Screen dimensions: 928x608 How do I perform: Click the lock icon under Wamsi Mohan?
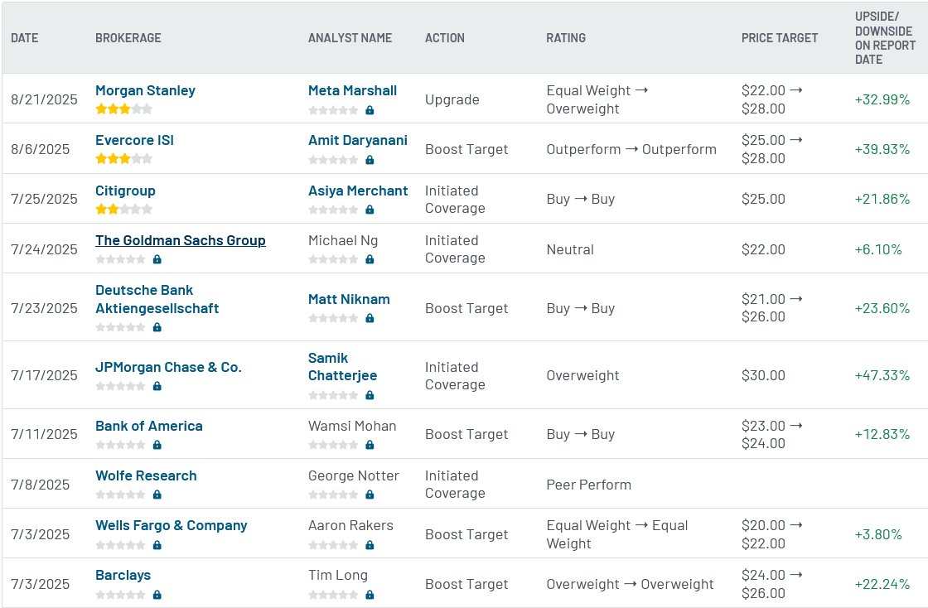click(x=370, y=446)
